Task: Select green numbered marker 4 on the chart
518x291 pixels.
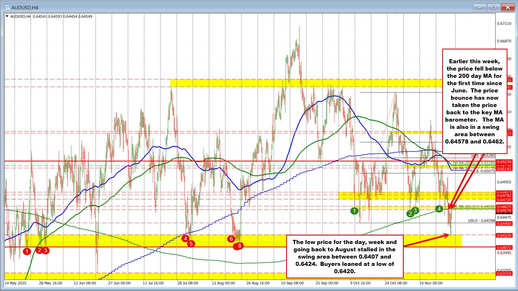Action: pyautogui.click(x=439, y=209)
